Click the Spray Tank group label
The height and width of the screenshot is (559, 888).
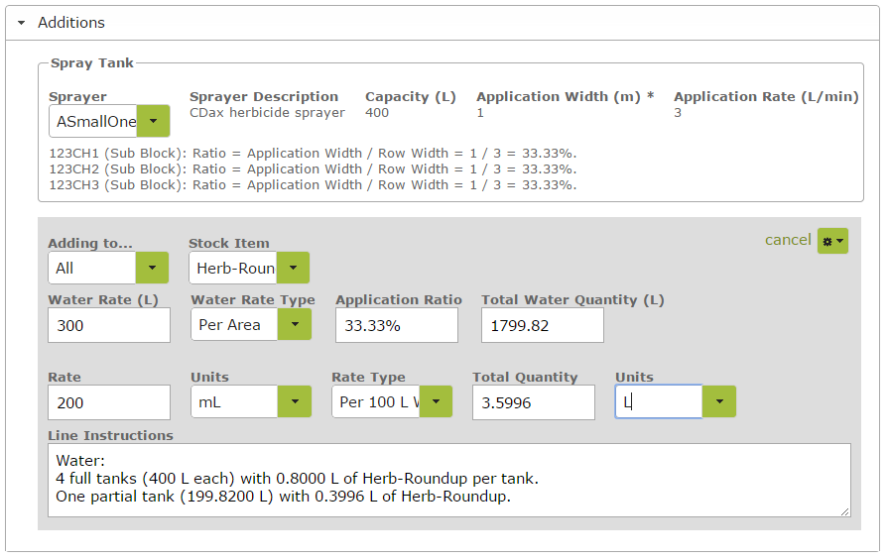pyautogui.click(x=91, y=62)
